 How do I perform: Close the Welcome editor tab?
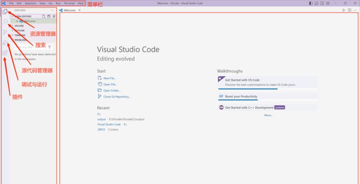(80, 10)
